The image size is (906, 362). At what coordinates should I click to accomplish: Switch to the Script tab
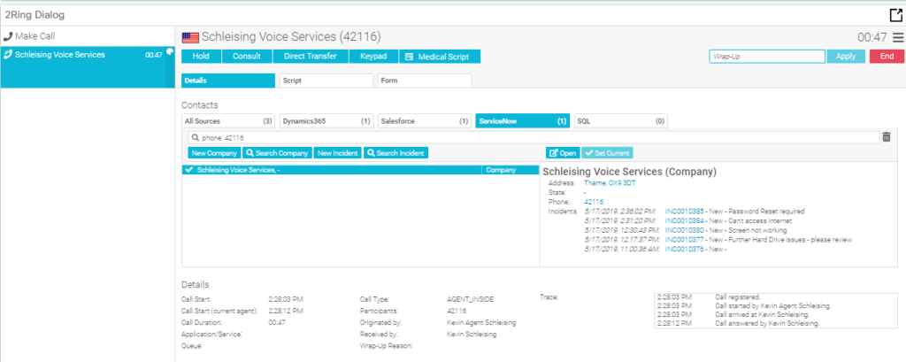click(326, 81)
